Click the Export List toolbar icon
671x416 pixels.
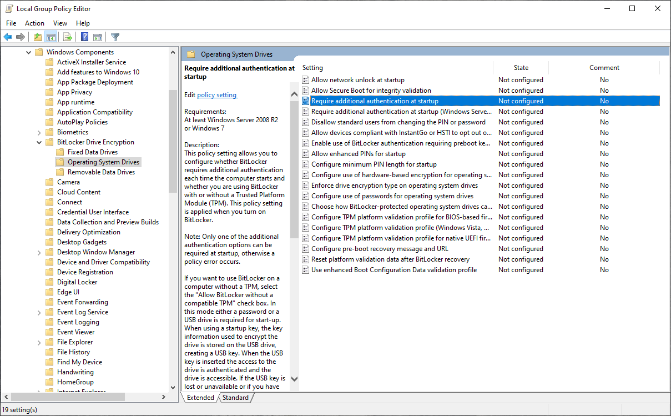pos(68,37)
